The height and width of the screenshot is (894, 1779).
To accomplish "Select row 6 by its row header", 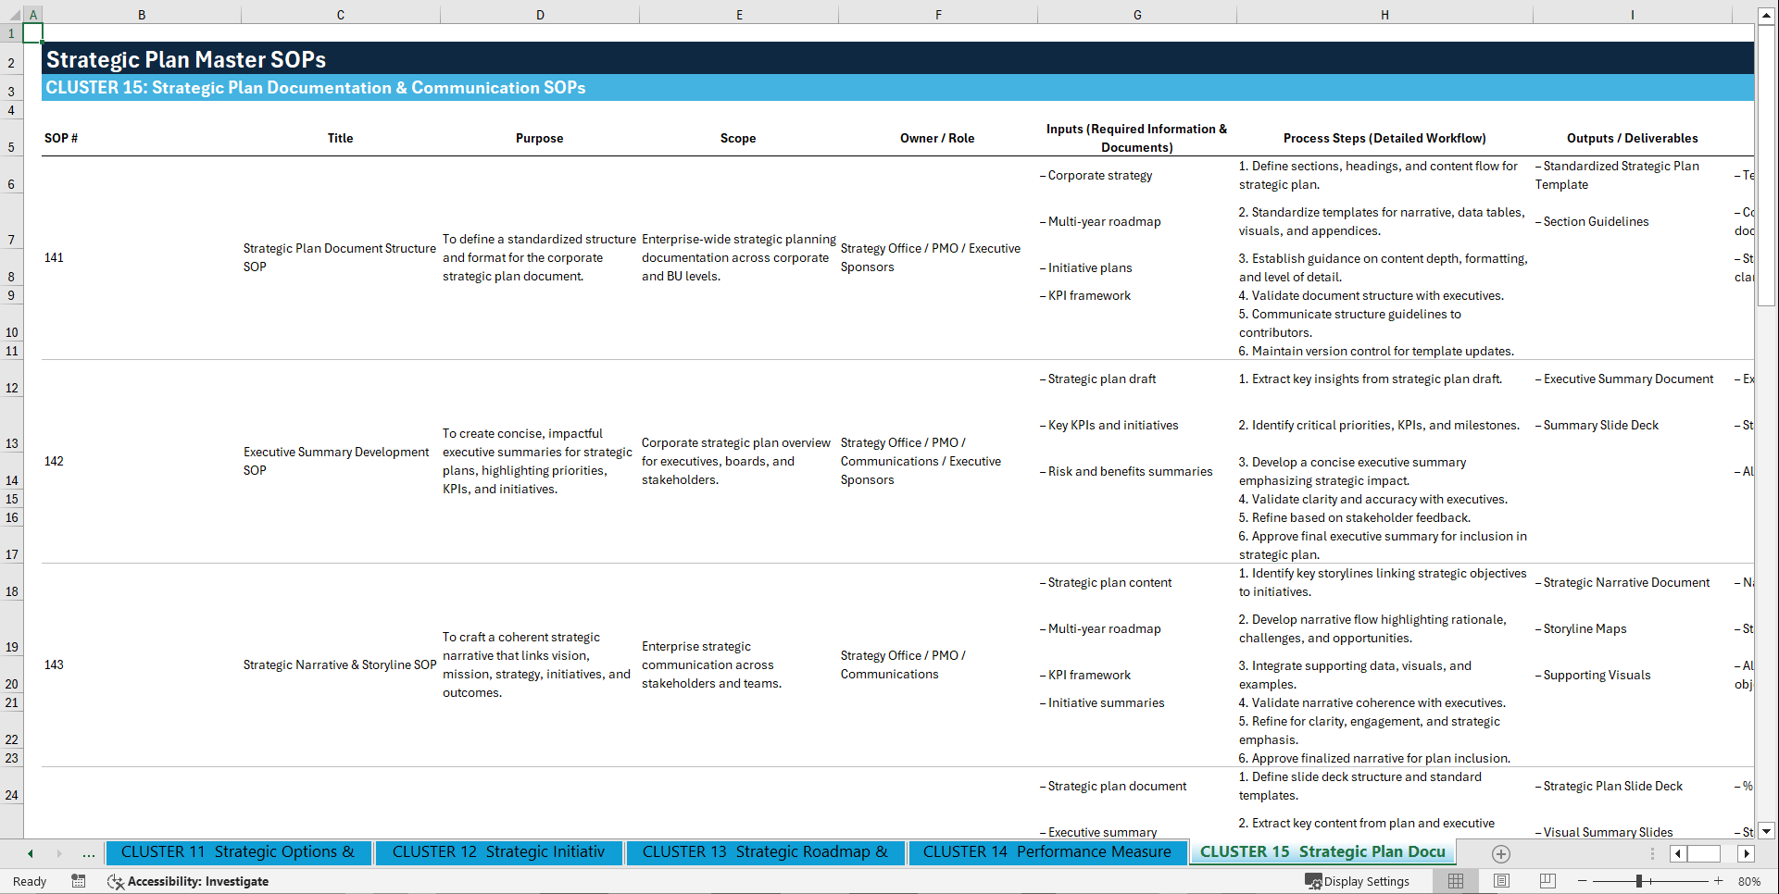I will coord(11,184).
